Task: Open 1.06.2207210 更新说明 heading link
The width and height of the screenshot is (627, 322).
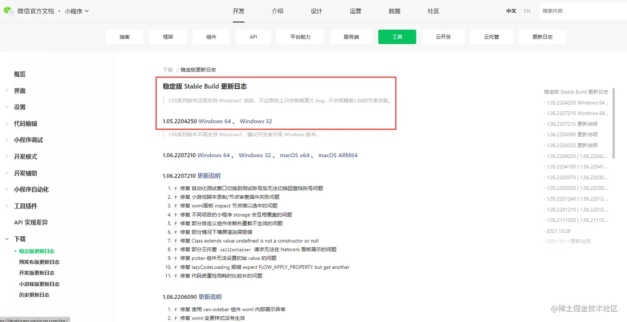Action: point(209,176)
